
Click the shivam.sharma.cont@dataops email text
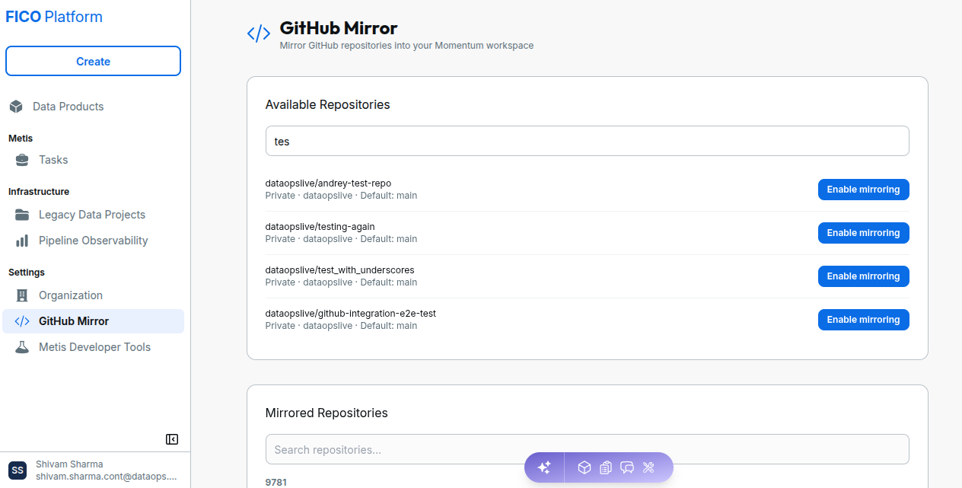pos(106,477)
